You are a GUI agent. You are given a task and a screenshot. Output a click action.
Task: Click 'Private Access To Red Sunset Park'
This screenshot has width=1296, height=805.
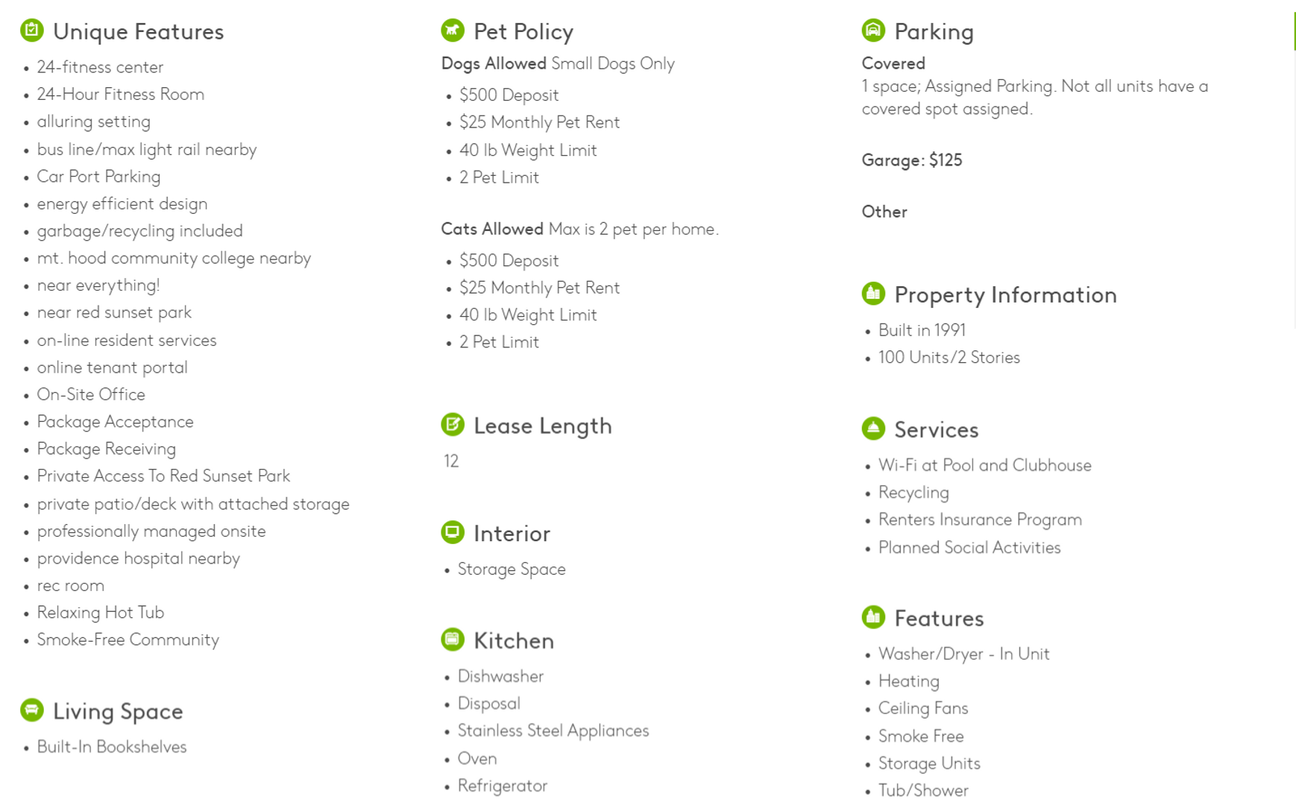[x=163, y=476]
